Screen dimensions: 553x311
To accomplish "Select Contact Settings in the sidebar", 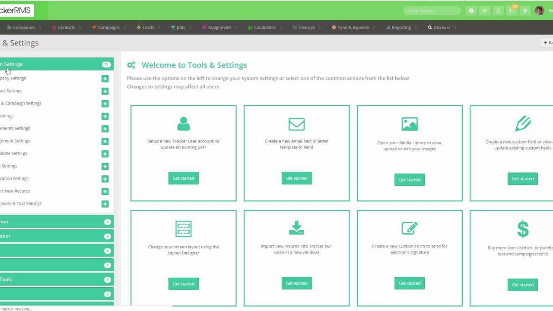I will (x=11, y=91).
